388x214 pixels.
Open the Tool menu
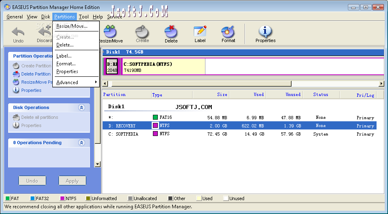pyautogui.click(x=84, y=17)
